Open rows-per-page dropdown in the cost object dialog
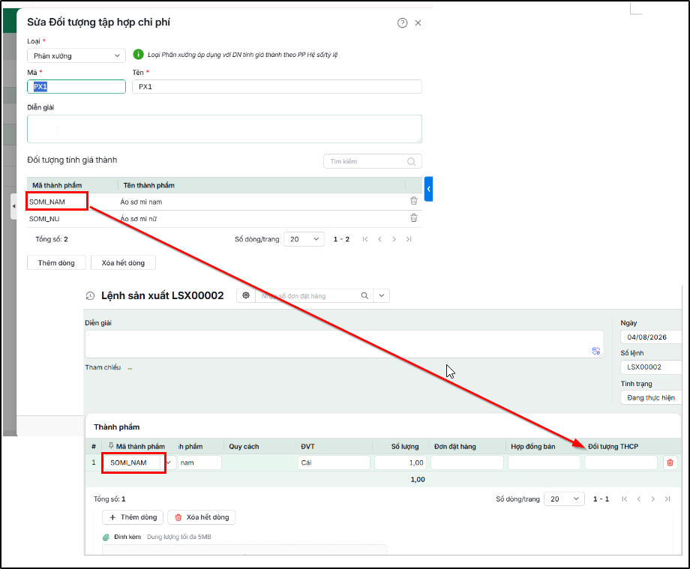Screen dimensions: 690x569 click(x=304, y=239)
